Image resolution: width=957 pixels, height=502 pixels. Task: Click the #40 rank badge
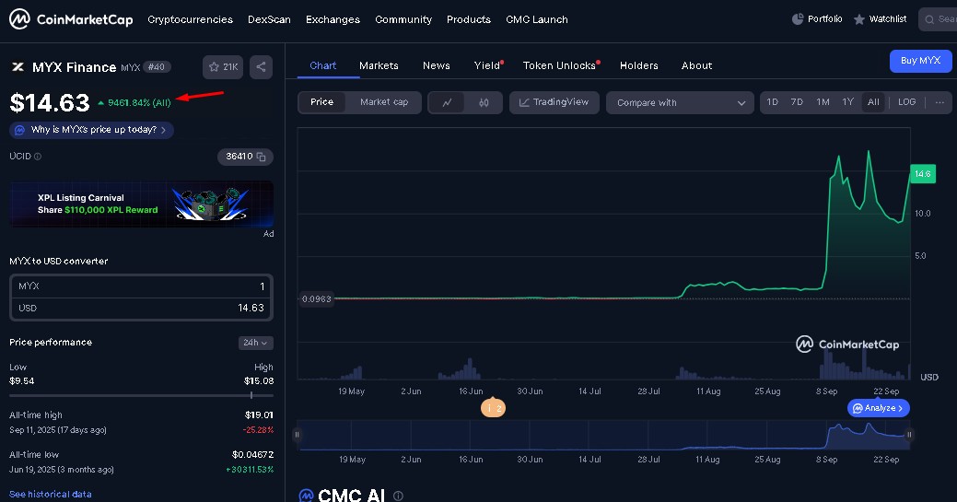157,67
